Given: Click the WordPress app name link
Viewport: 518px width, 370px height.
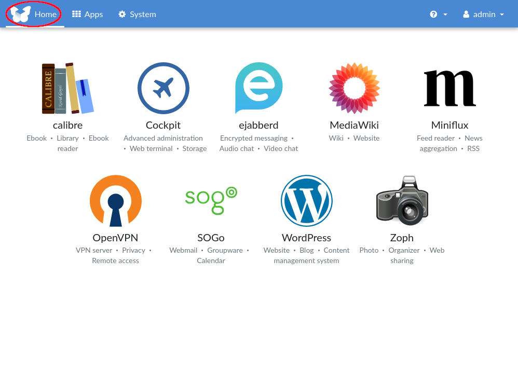Looking at the screenshot, I should [x=306, y=238].
